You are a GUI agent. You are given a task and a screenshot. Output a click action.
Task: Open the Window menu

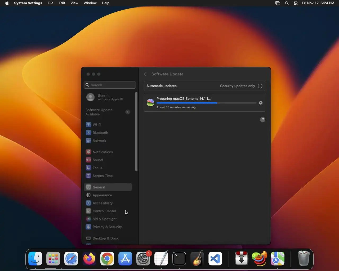[x=90, y=3]
